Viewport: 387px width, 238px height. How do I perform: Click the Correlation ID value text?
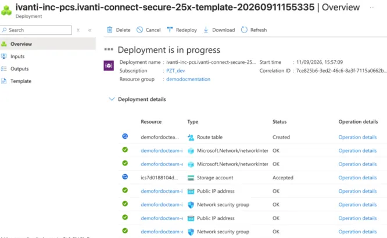coord(341,71)
